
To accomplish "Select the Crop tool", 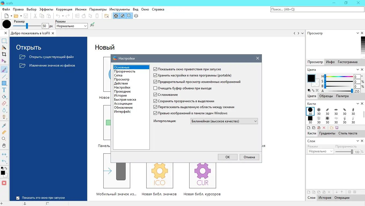I will pos(4,54).
